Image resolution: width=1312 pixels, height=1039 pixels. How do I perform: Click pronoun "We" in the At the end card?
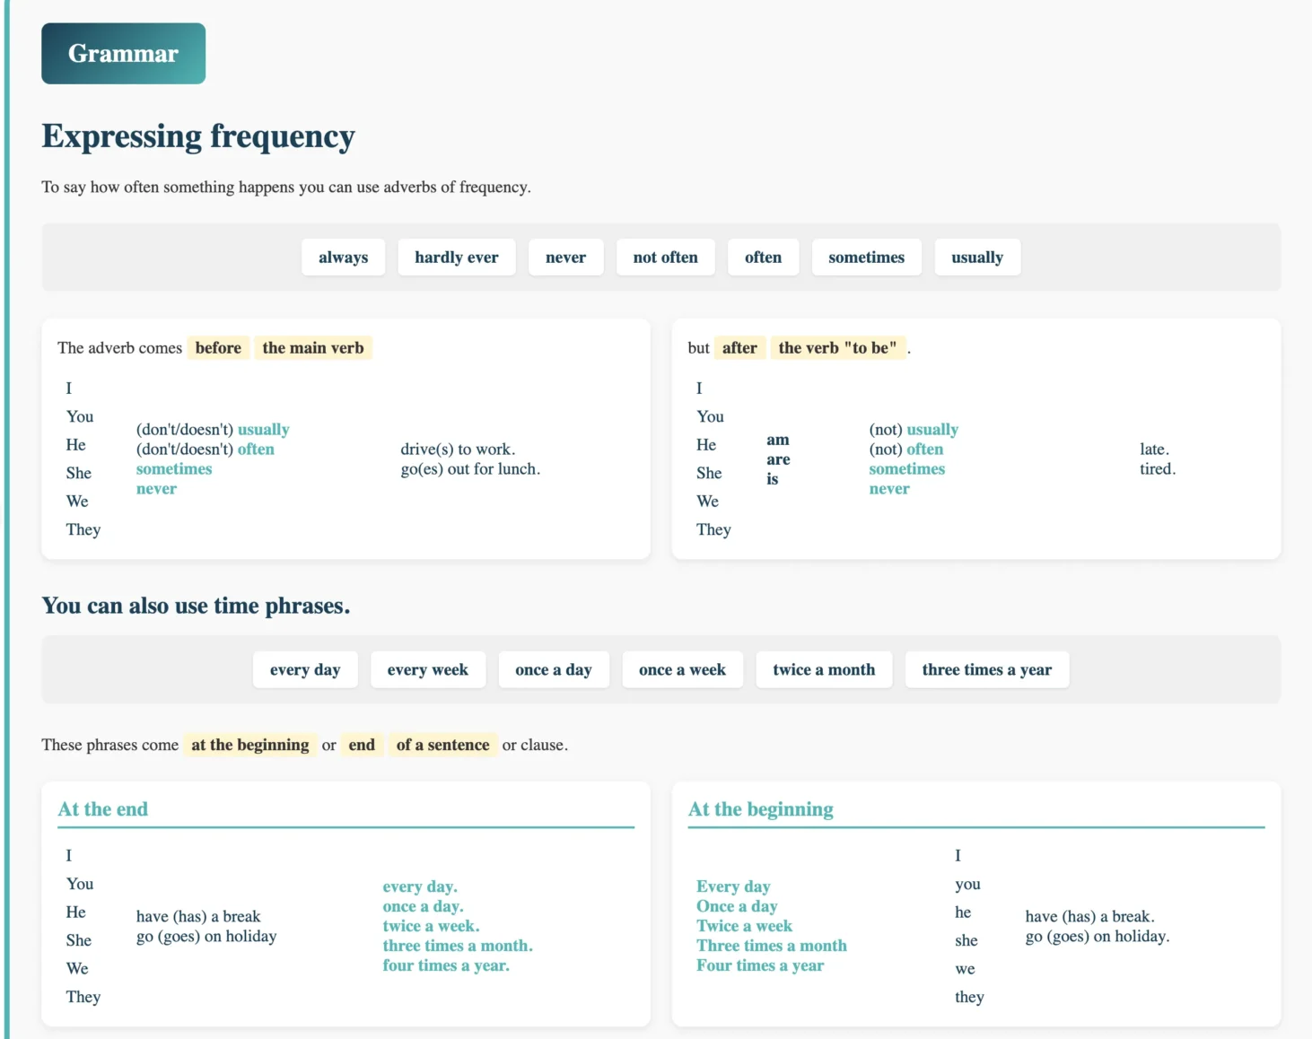point(77,968)
